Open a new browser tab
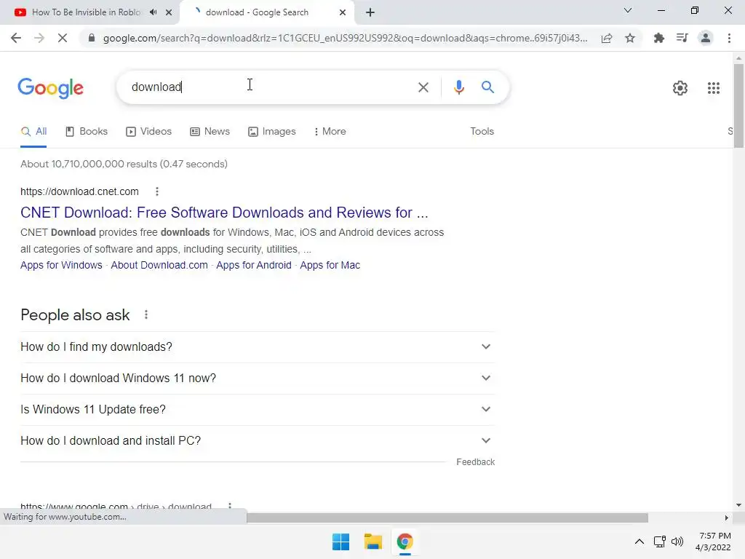Screen dimensions: 745x559 [x=370, y=12]
